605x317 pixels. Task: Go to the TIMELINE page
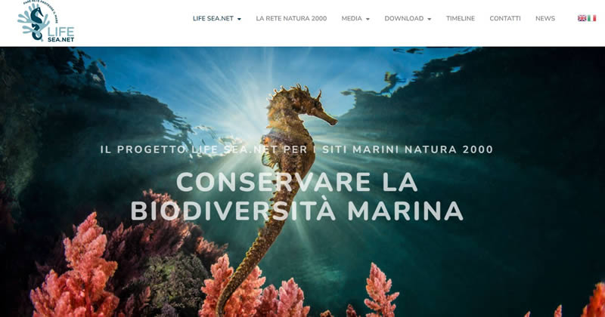point(461,18)
